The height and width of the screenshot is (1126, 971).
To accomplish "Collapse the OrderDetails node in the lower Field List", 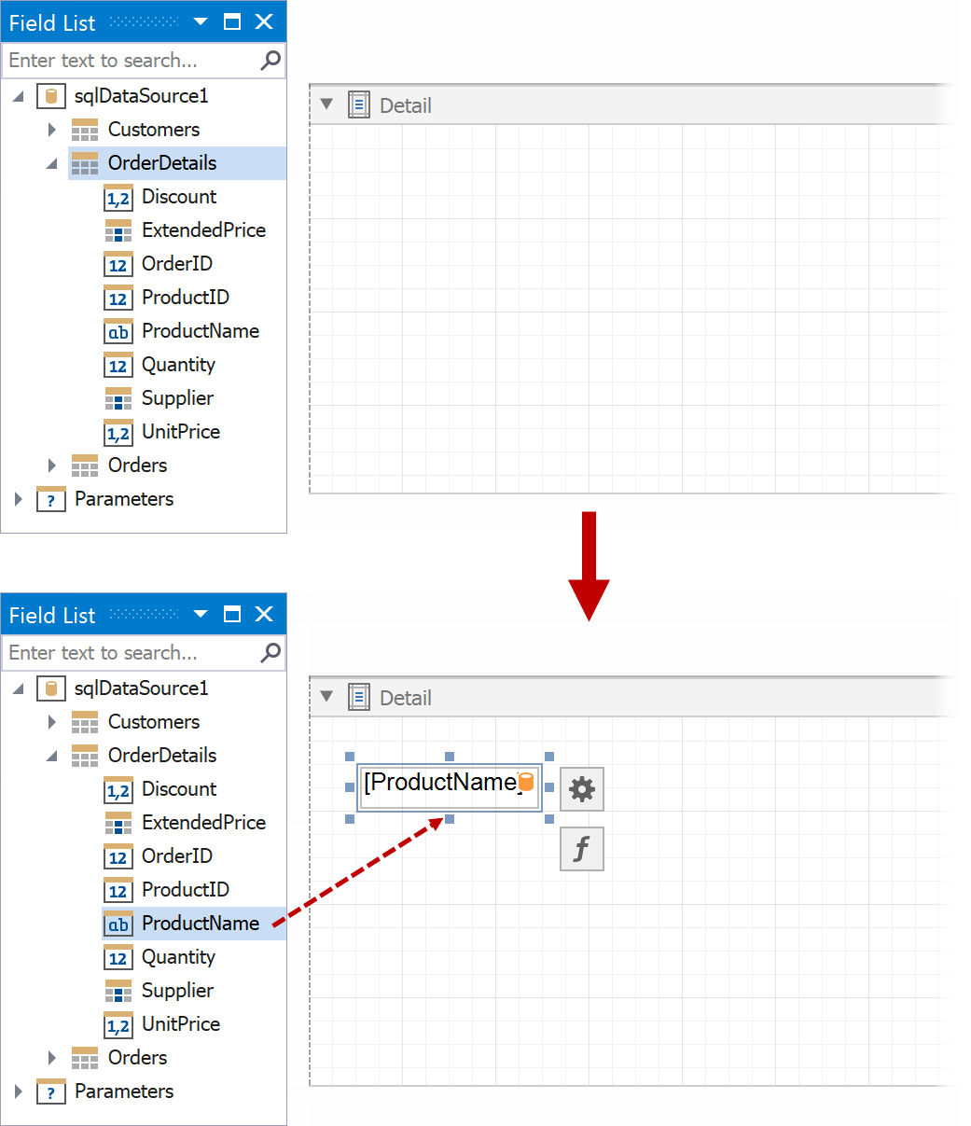I will click(x=52, y=756).
